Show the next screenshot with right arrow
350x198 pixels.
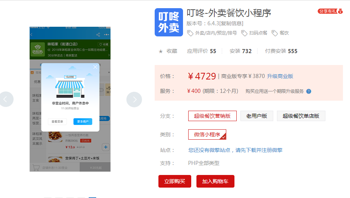point(134,100)
